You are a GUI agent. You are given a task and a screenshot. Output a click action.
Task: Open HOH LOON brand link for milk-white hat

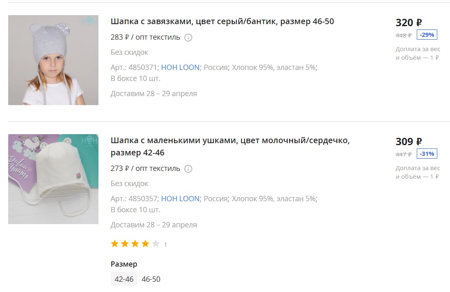pyautogui.click(x=180, y=199)
